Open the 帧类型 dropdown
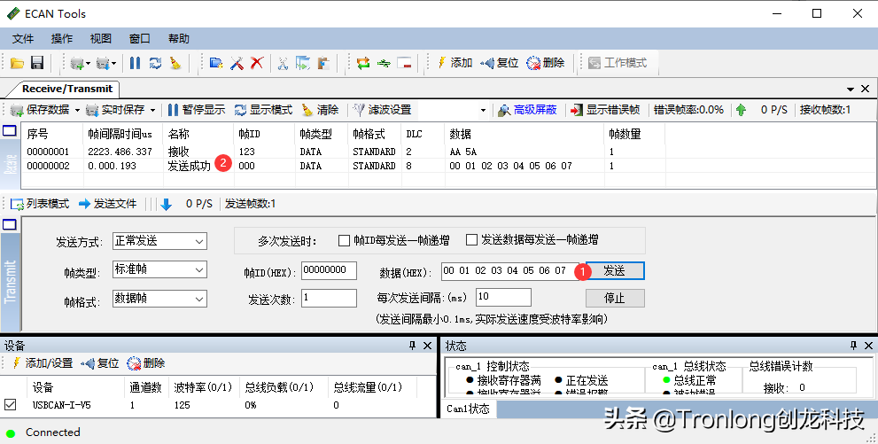The height and width of the screenshot is (444, 878). click(x=159, y=269)
